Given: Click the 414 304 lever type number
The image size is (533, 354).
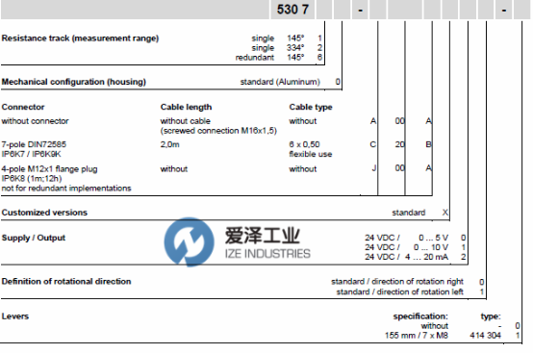Looking at the screenshot, I should tap(486, 336).
